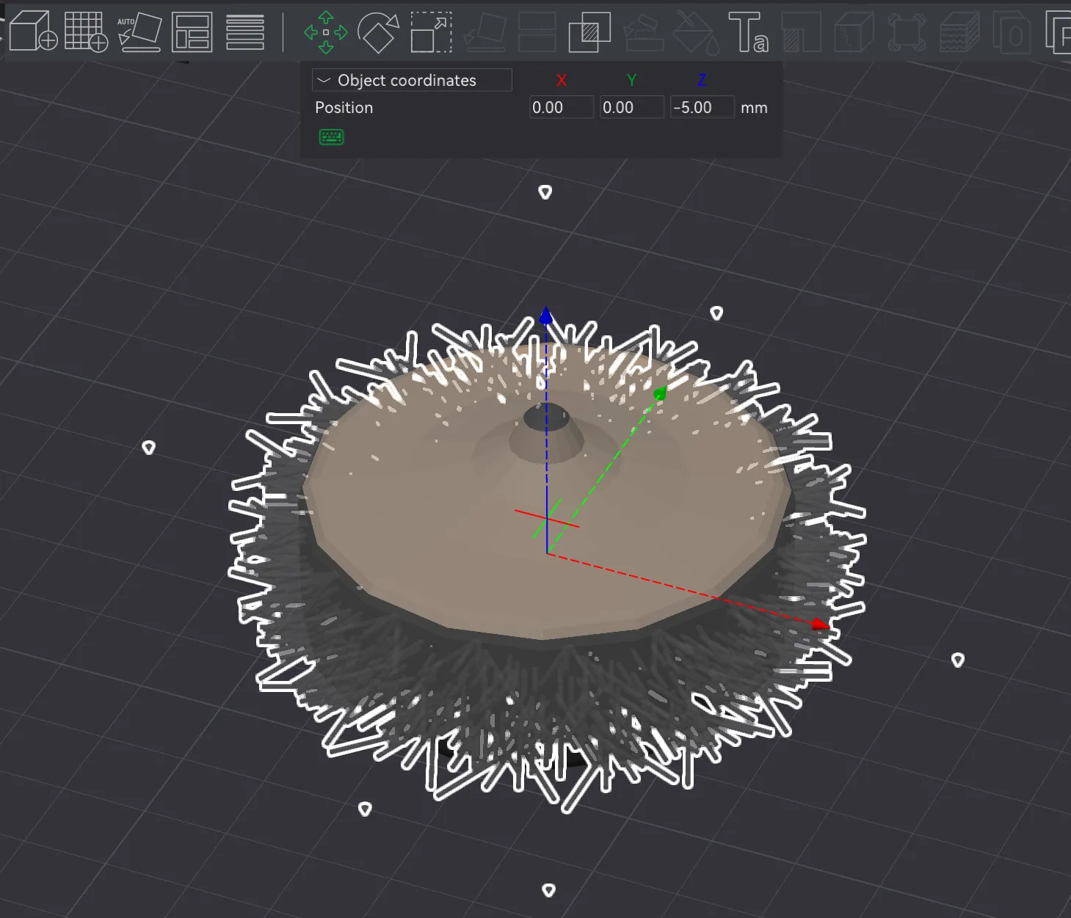Click the Z position field showing -5.00
Screen dimensions: 1071x918
[702, 108]
